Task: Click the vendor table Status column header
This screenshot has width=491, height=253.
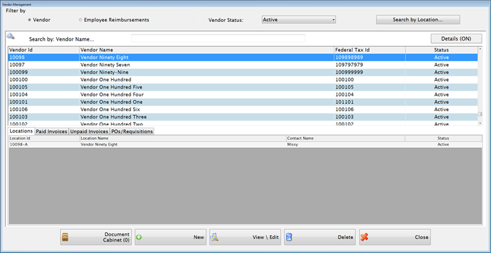Action: point(442,50)
